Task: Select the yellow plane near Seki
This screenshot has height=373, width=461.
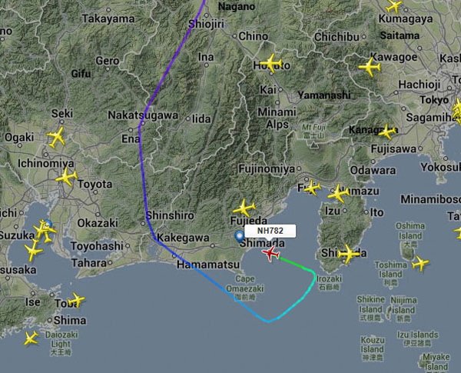Action: point(55,137)
